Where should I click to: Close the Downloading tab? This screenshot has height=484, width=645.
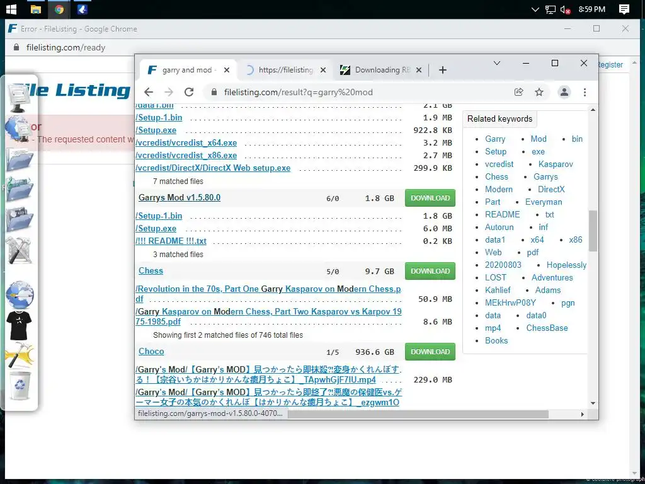tap(419, 70)
